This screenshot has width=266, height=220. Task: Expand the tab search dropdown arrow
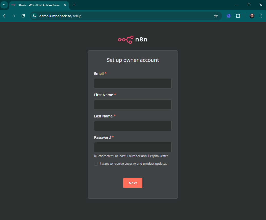pyautogui.click(x=4, y=5)
